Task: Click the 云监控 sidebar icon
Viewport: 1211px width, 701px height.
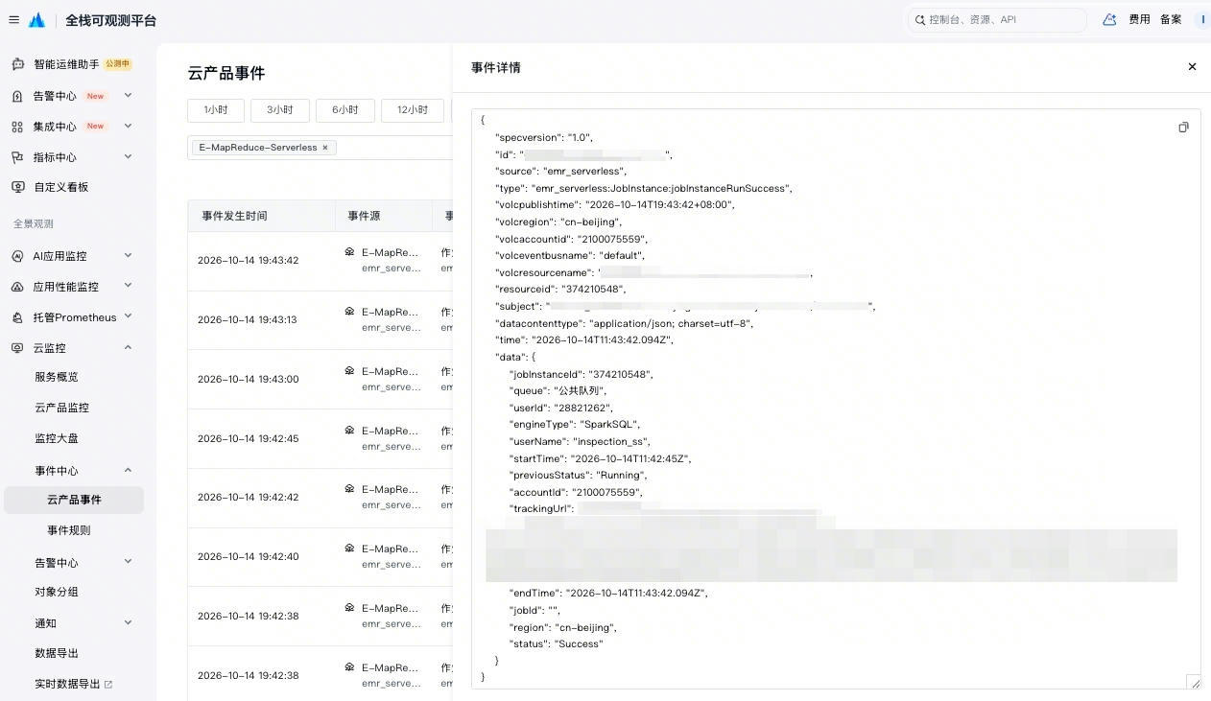Action: [x=17, y=348]
